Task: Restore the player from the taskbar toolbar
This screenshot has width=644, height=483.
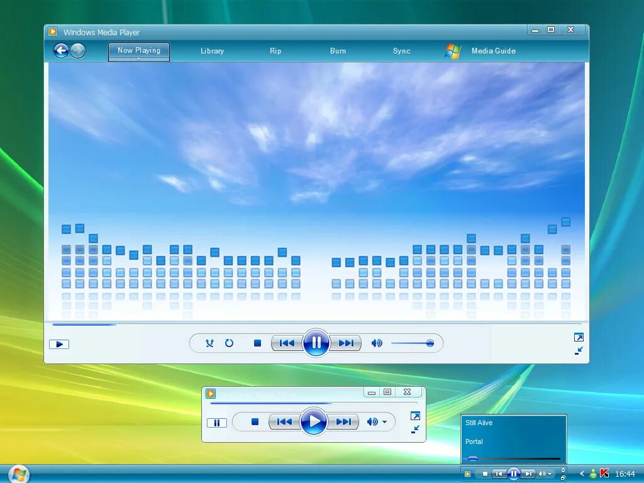Action: click(x=563, y=478)
